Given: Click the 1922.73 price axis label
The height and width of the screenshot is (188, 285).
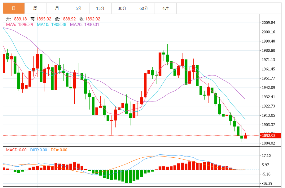Looking at the screenshot, I should (x=268, y=106).
